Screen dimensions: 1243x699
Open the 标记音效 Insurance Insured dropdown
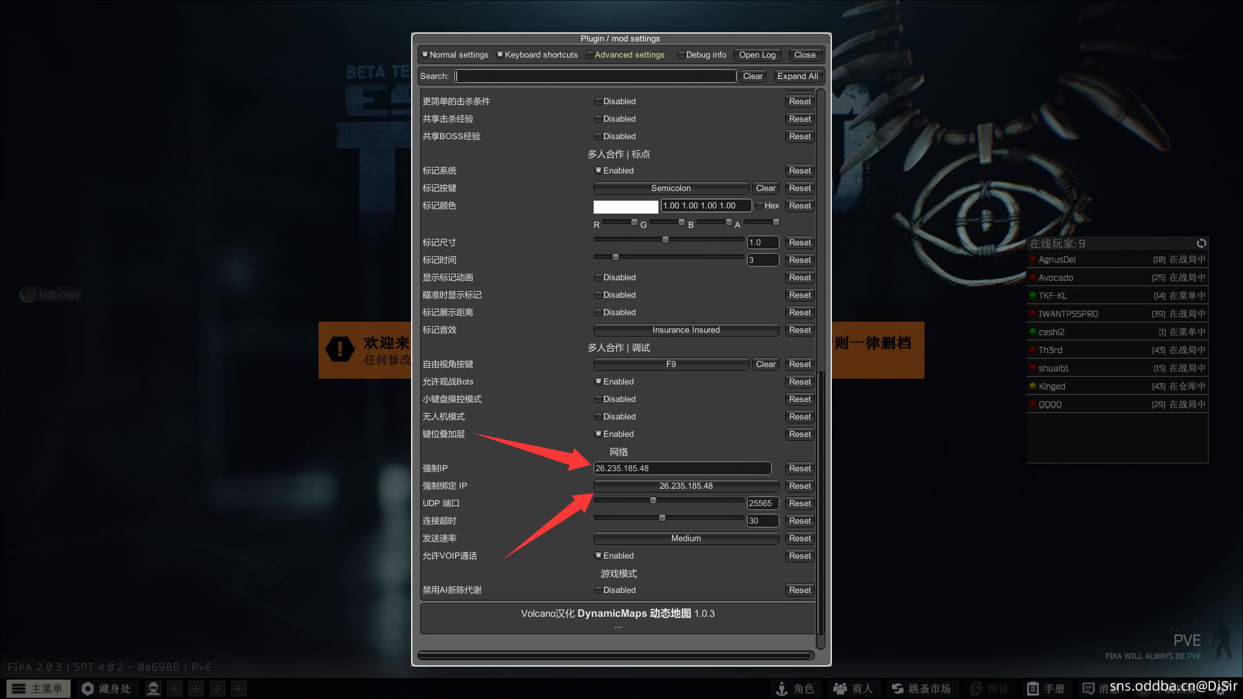tap(686, 330)
